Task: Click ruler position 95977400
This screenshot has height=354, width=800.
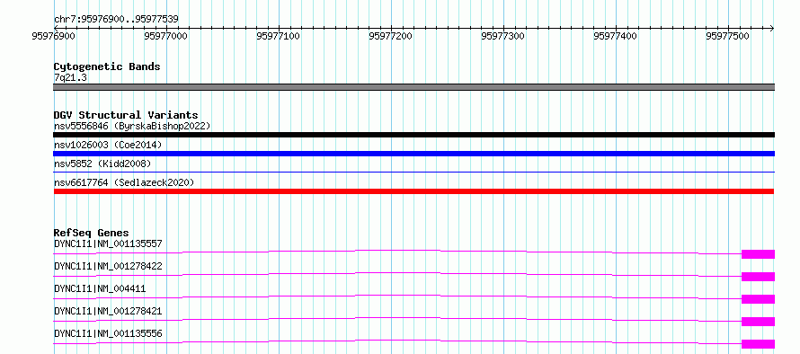Action: (x=616, y=36)
